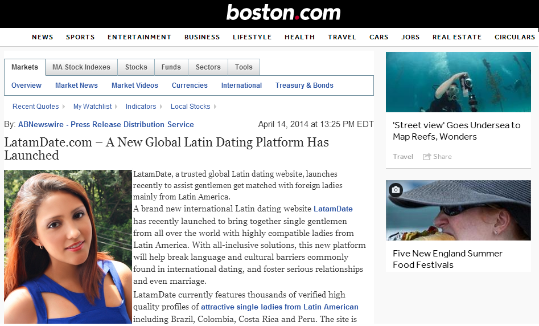Select JOBS in the navigation bar
Screen dimensions: 539x326
point(410,37)
